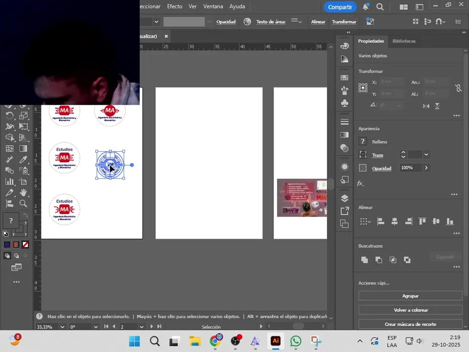
Task: Toggle Draw Normal mode
Action: click(7, 256)
